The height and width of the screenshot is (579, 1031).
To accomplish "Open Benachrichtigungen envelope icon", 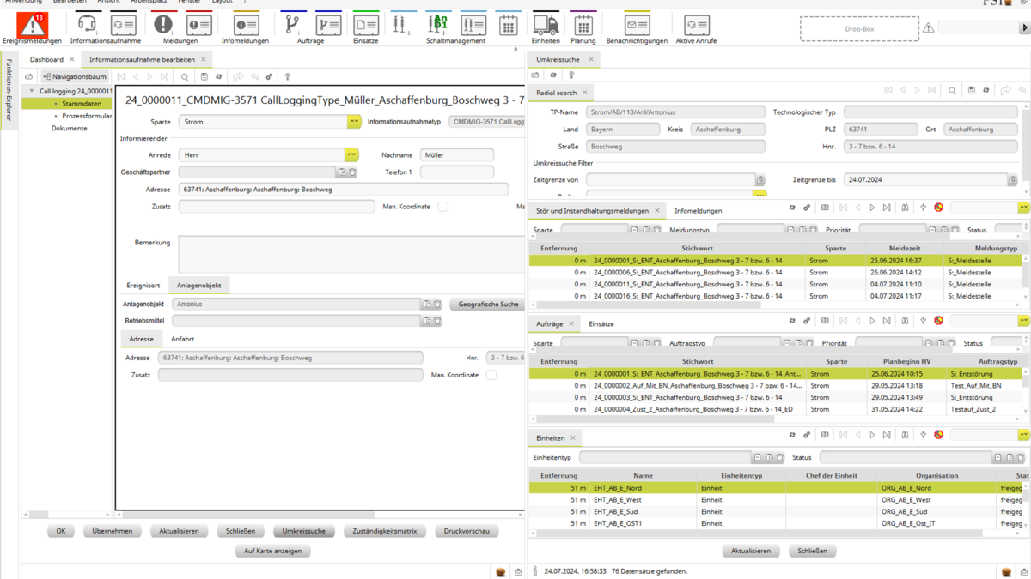I will 637,25.
